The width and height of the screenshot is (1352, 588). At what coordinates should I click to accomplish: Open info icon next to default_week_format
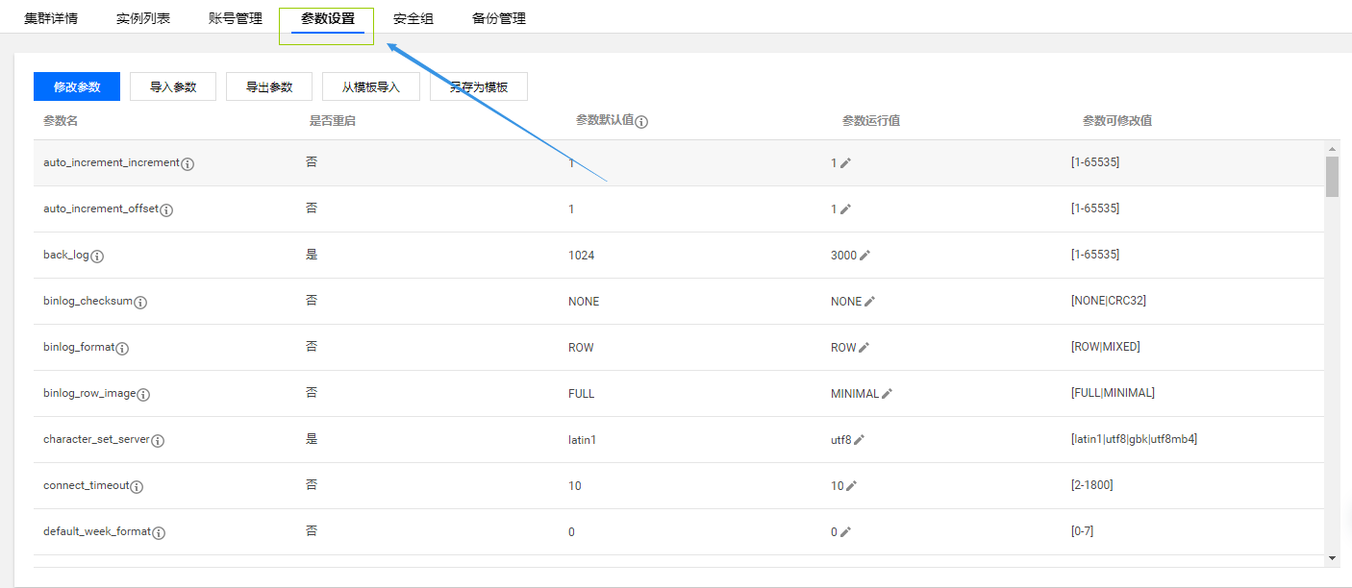click(159, 533)
